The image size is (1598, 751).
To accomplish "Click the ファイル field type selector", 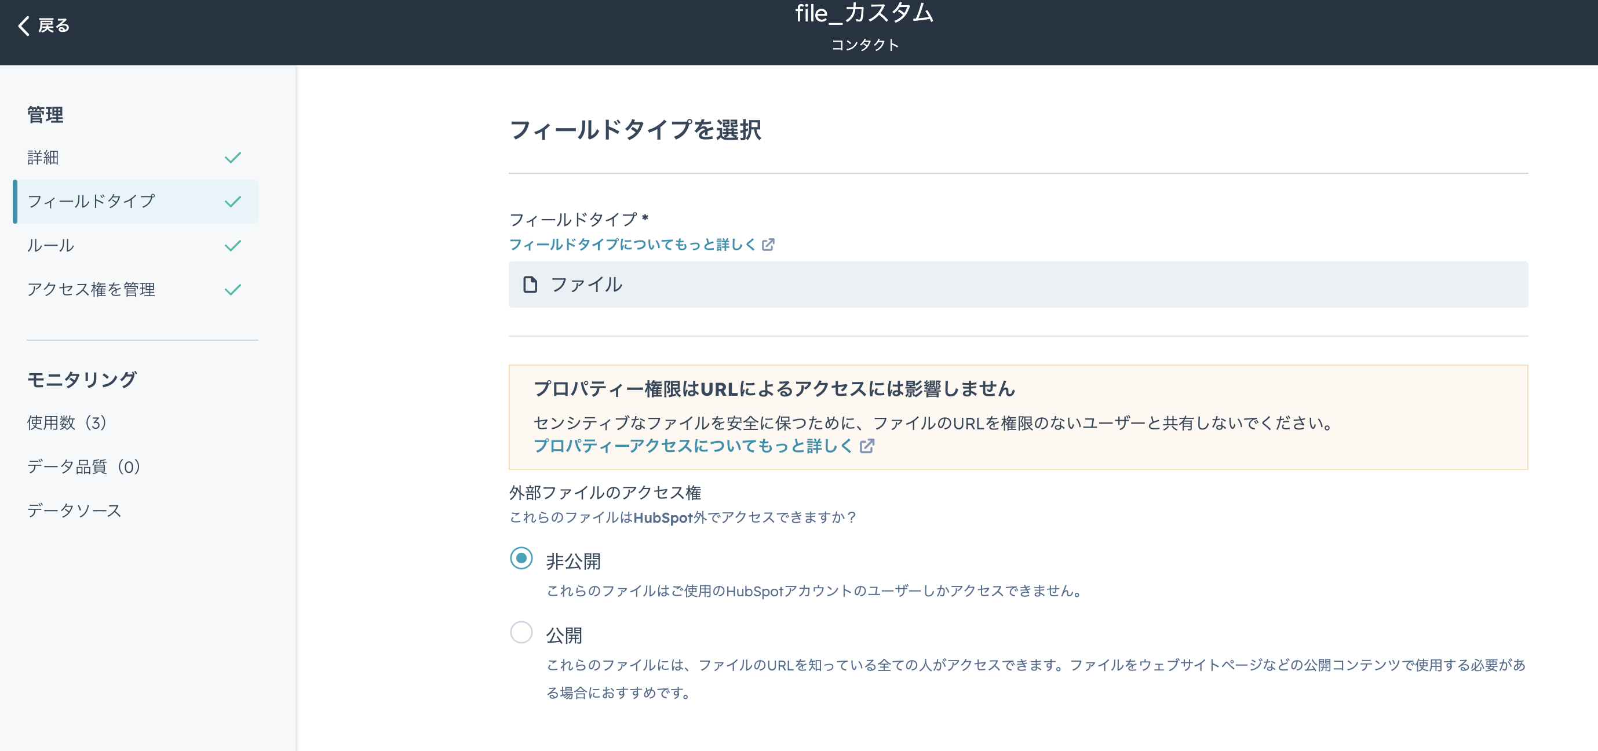I will pyautogui.click(x=1018, y=285).
